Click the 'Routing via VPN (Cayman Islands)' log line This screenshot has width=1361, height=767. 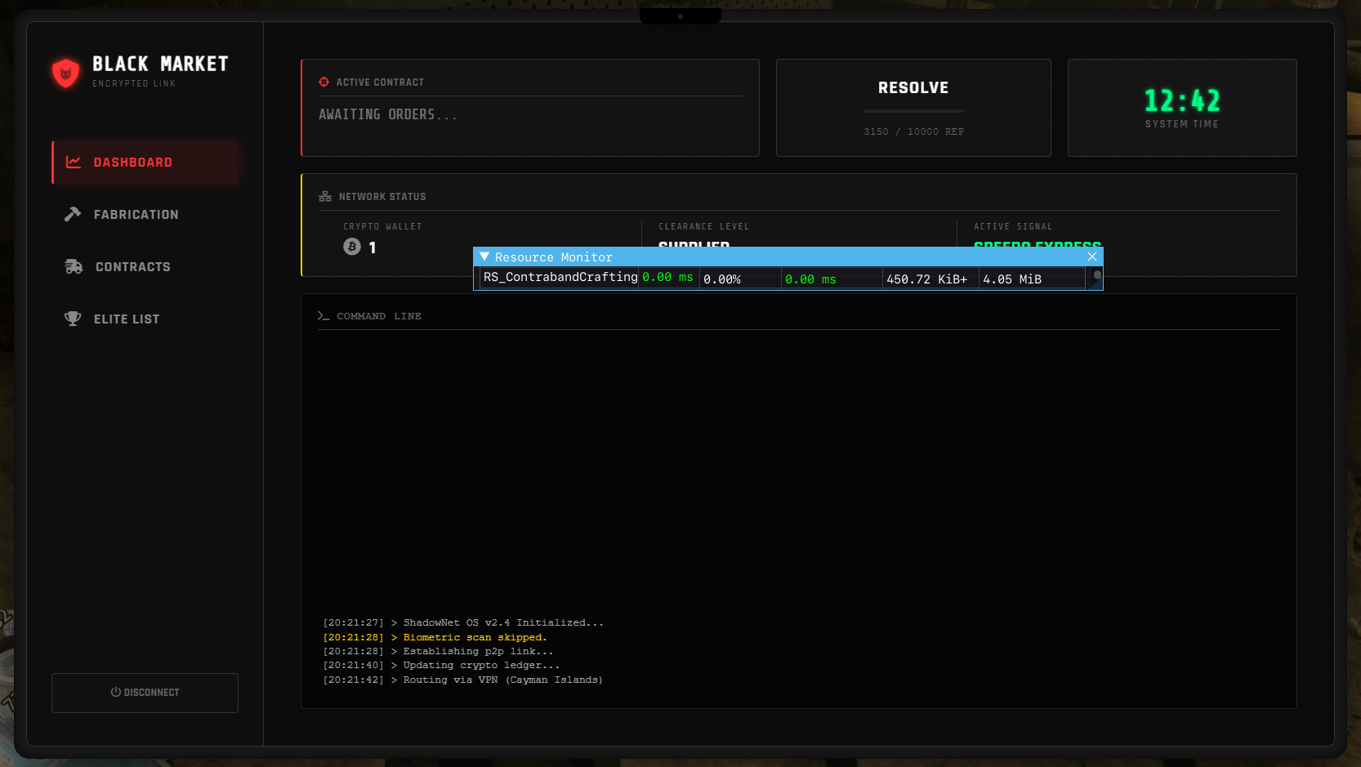pyautogui.click(x=462, y=680)
